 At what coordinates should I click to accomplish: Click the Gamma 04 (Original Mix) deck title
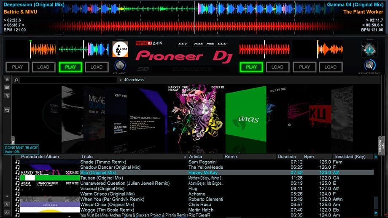point(355,5)
